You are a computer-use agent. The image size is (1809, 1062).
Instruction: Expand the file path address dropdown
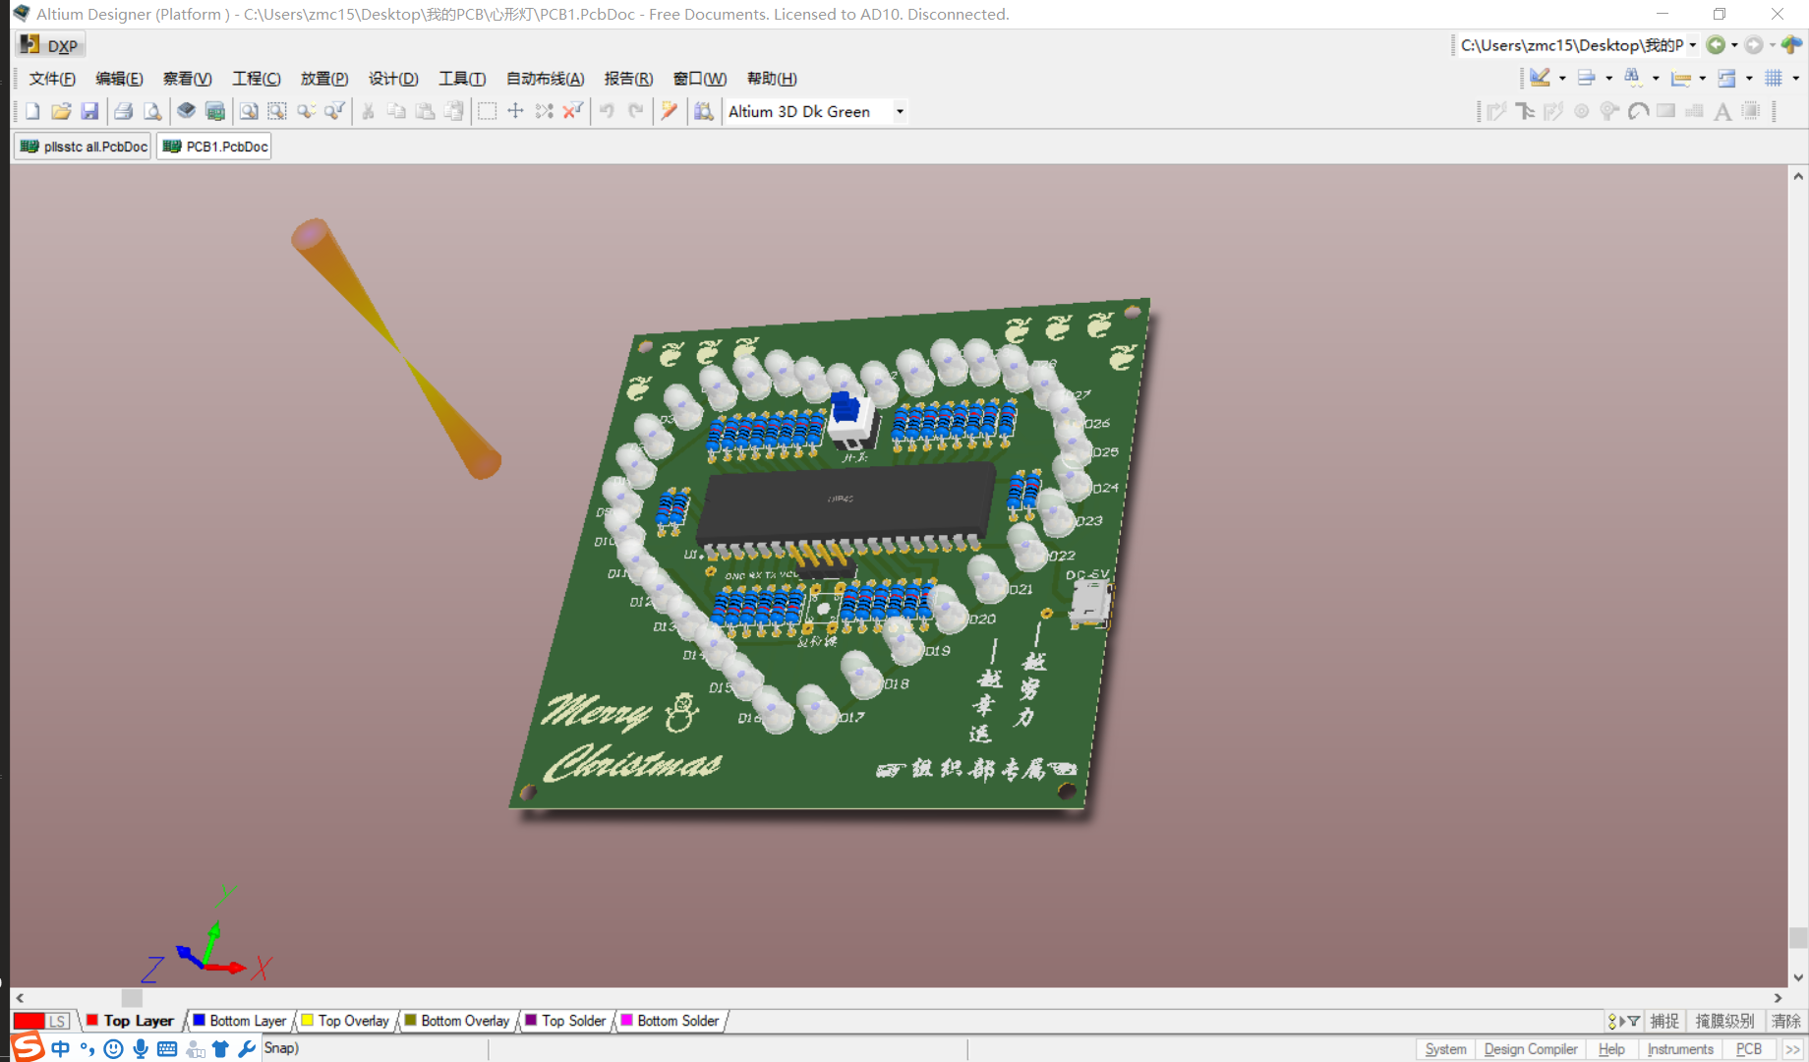click(1693, 45)
